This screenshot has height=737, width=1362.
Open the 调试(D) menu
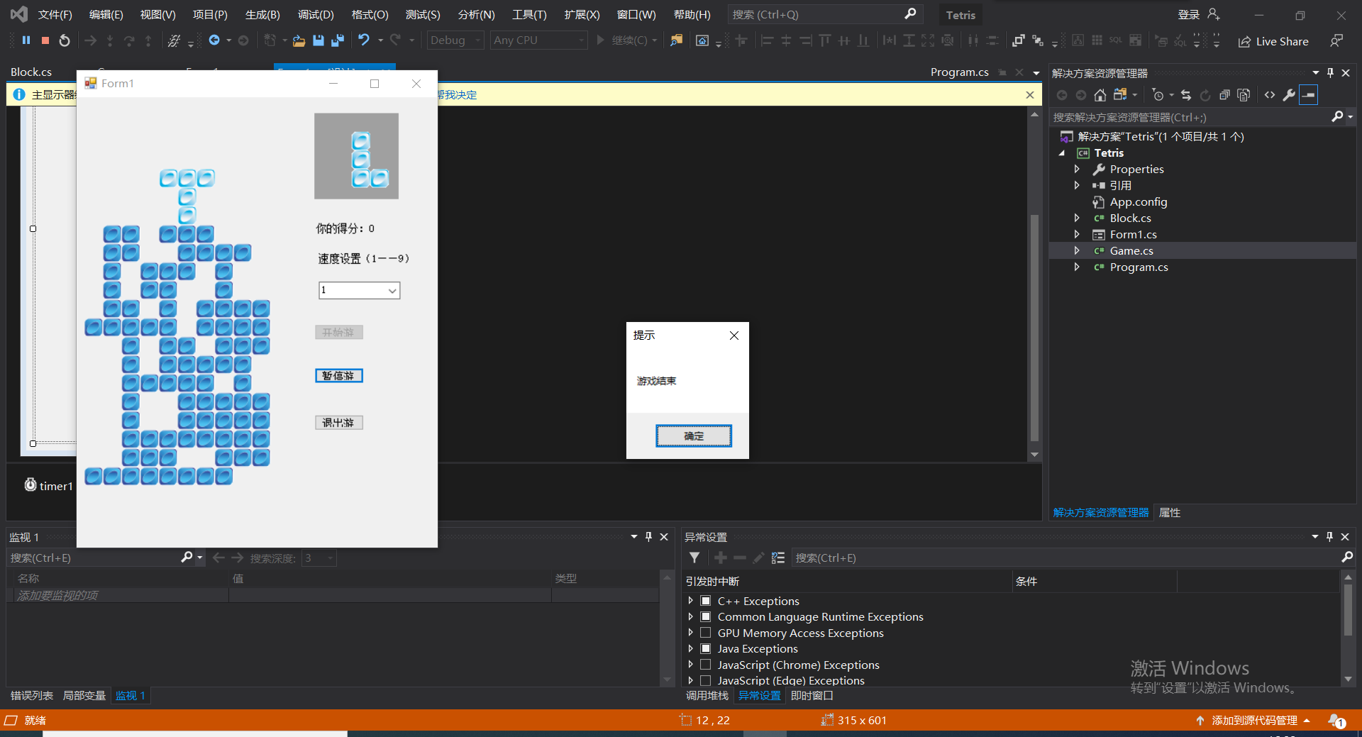(x=316, y=14)
